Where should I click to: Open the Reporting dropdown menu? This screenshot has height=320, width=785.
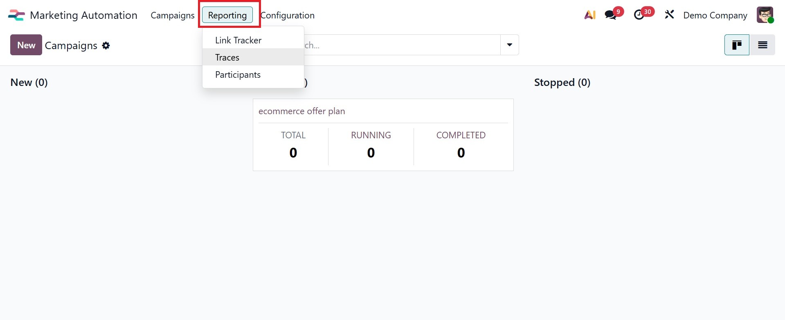click(x=227, y=15)
